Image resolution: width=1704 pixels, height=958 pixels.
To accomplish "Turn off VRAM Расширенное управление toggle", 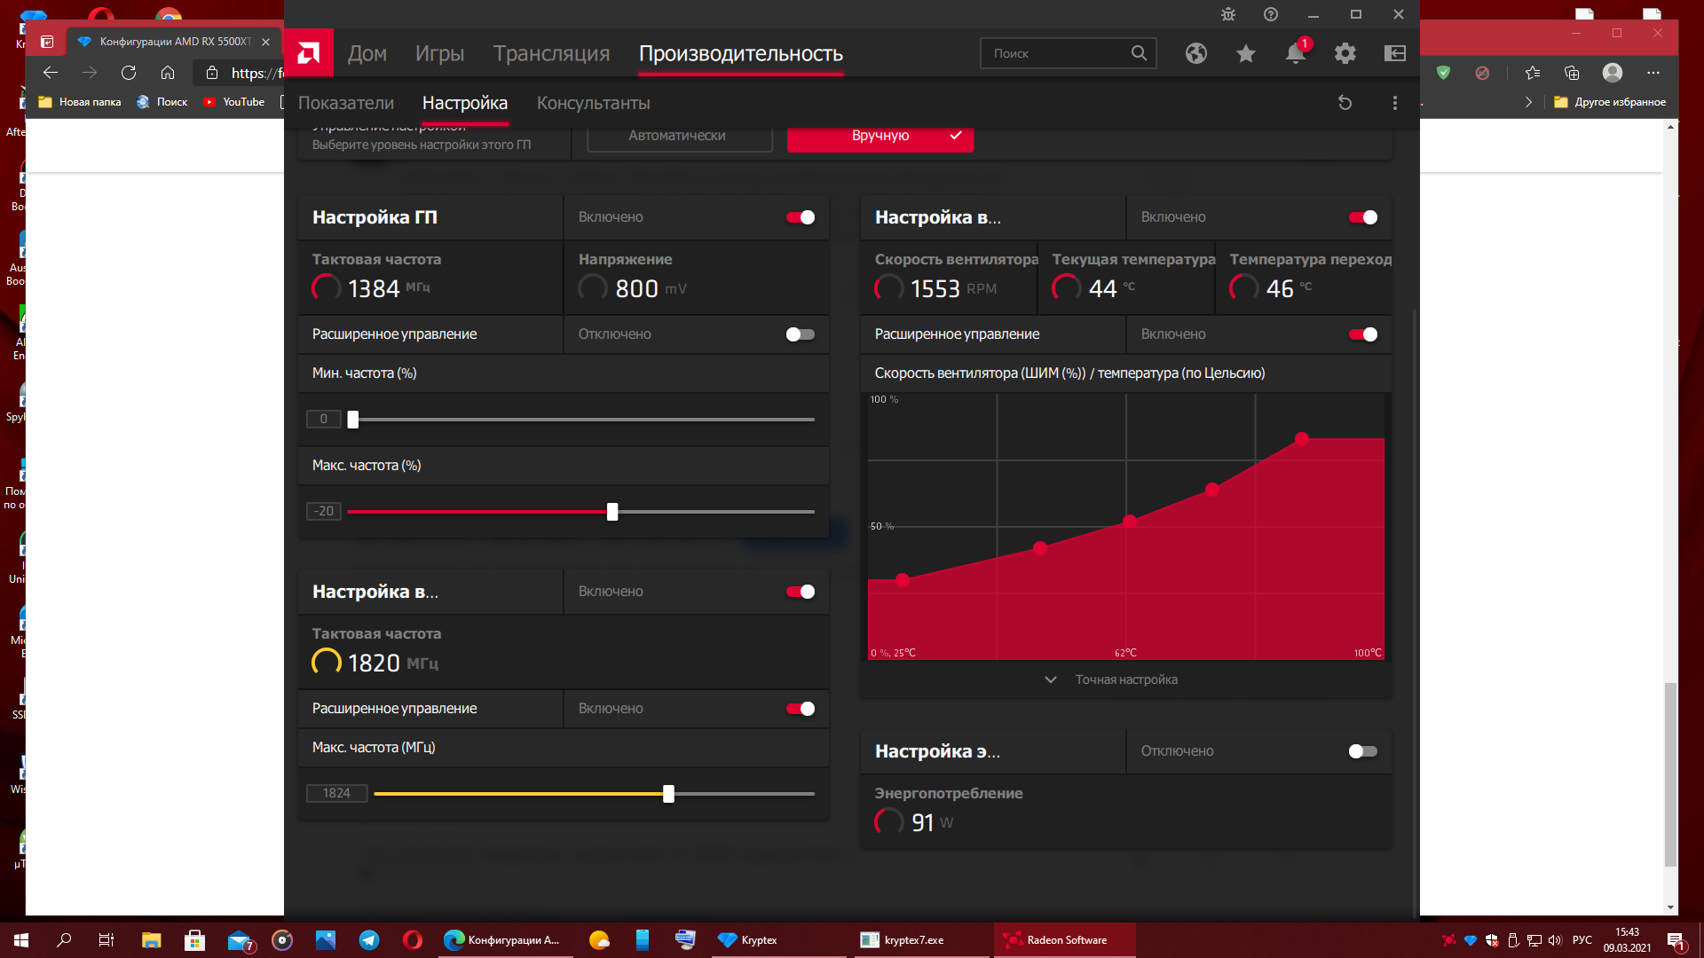I will pos(801,709).
